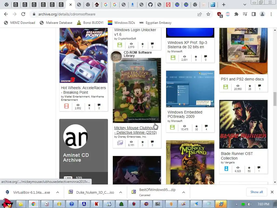Reload the archive.org page
The image size is (277, 208).
[23, 14]
